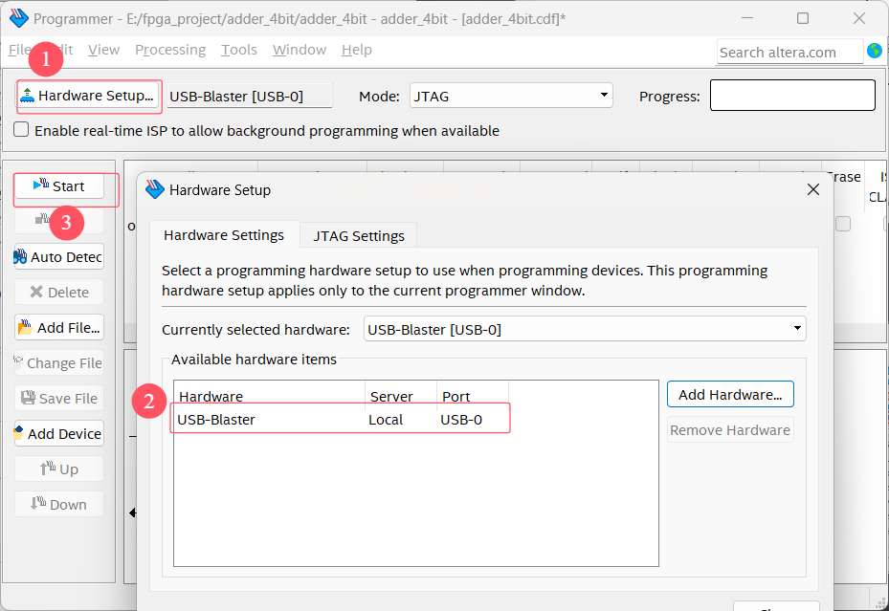This screenshot has width=889, height=611.
Task: Click Change File button
Action: (59, 363)
